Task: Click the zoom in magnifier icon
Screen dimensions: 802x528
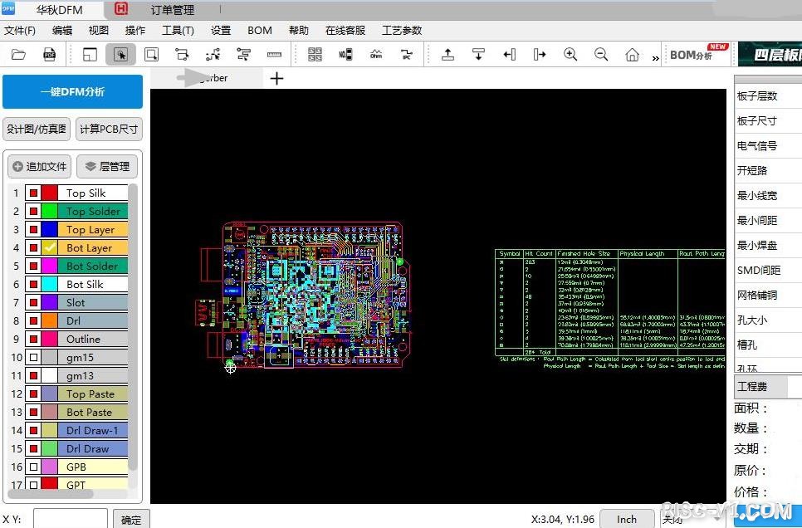Action: [x=570, y=55]
